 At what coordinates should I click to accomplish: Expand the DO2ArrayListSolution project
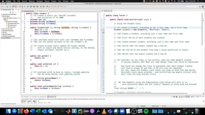pos(2,14)
